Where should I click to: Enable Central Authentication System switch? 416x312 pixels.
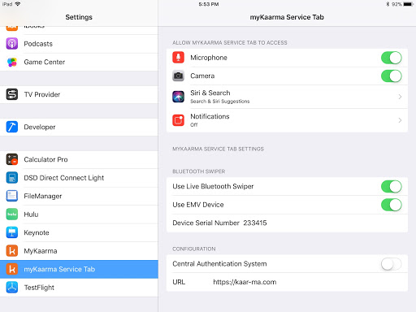click(x=392, y=264)
